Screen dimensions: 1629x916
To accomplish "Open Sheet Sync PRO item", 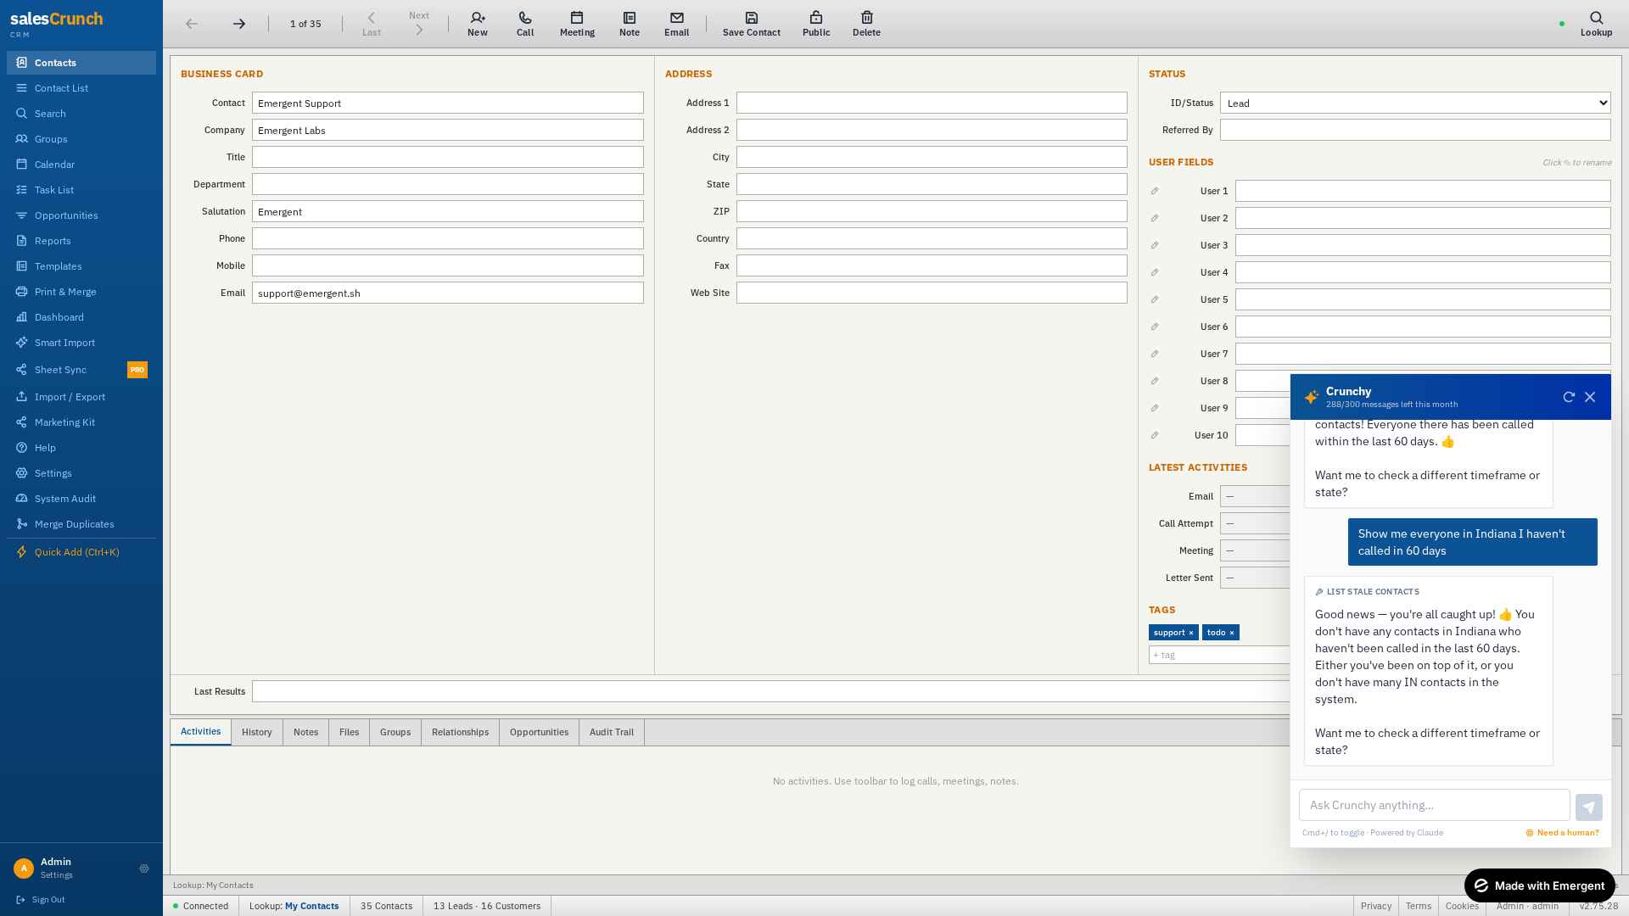I will point(81,370).
